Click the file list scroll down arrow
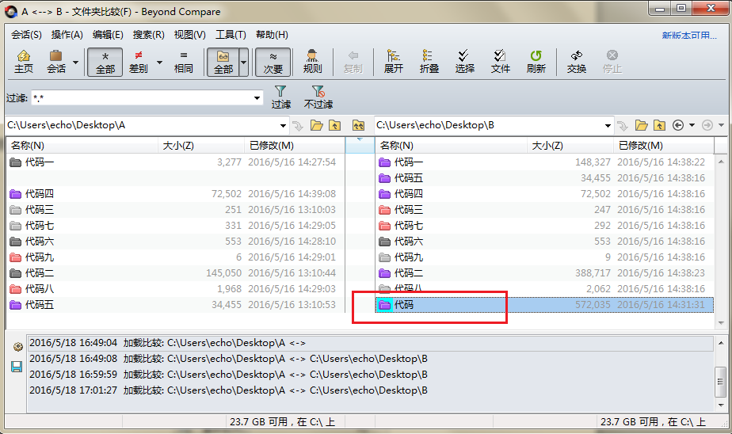Image resolution: width=732 pixels, height=434 pixels. pos(721,323)
